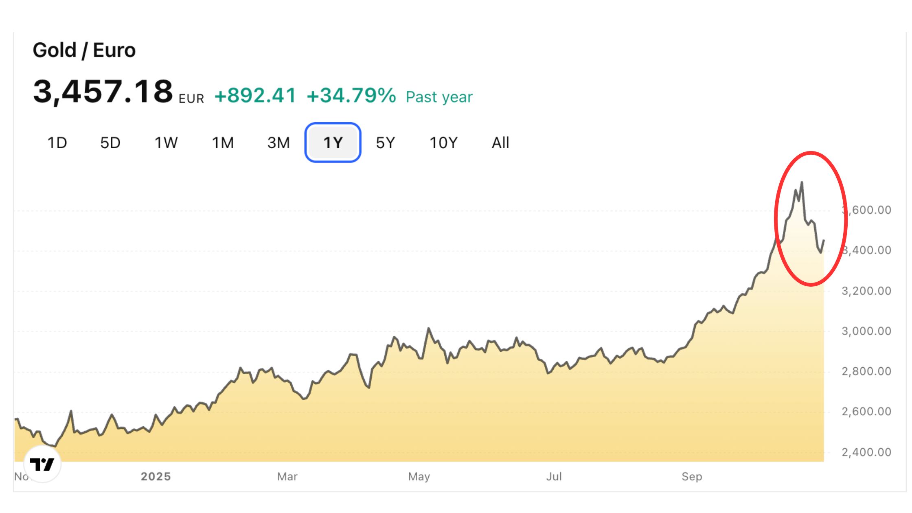This screenshot has height=513, width=912.
Task: Choose the 1W timeframe tab
Action: [166, 143]
